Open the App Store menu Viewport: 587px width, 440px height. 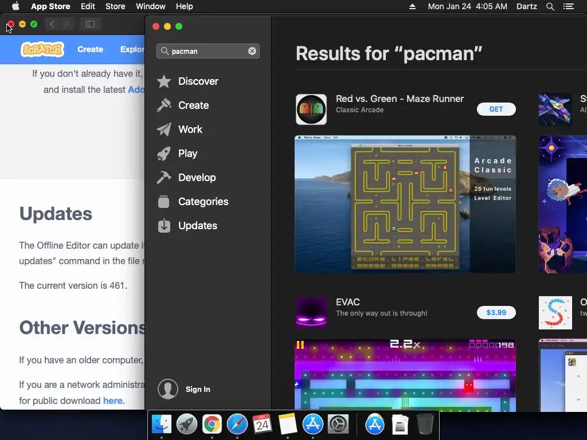coord(50,6)
